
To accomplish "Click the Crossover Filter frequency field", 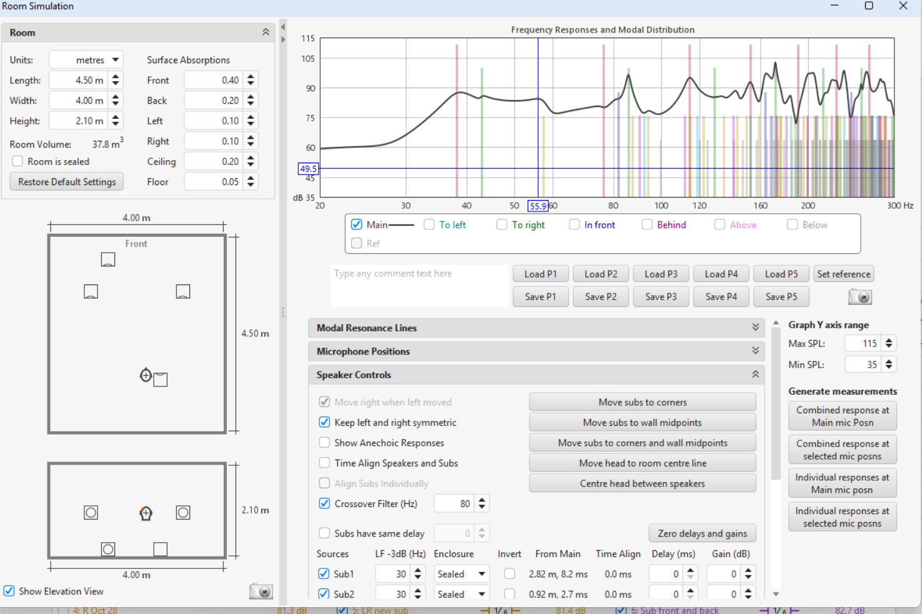I will (x=454, y=503).
